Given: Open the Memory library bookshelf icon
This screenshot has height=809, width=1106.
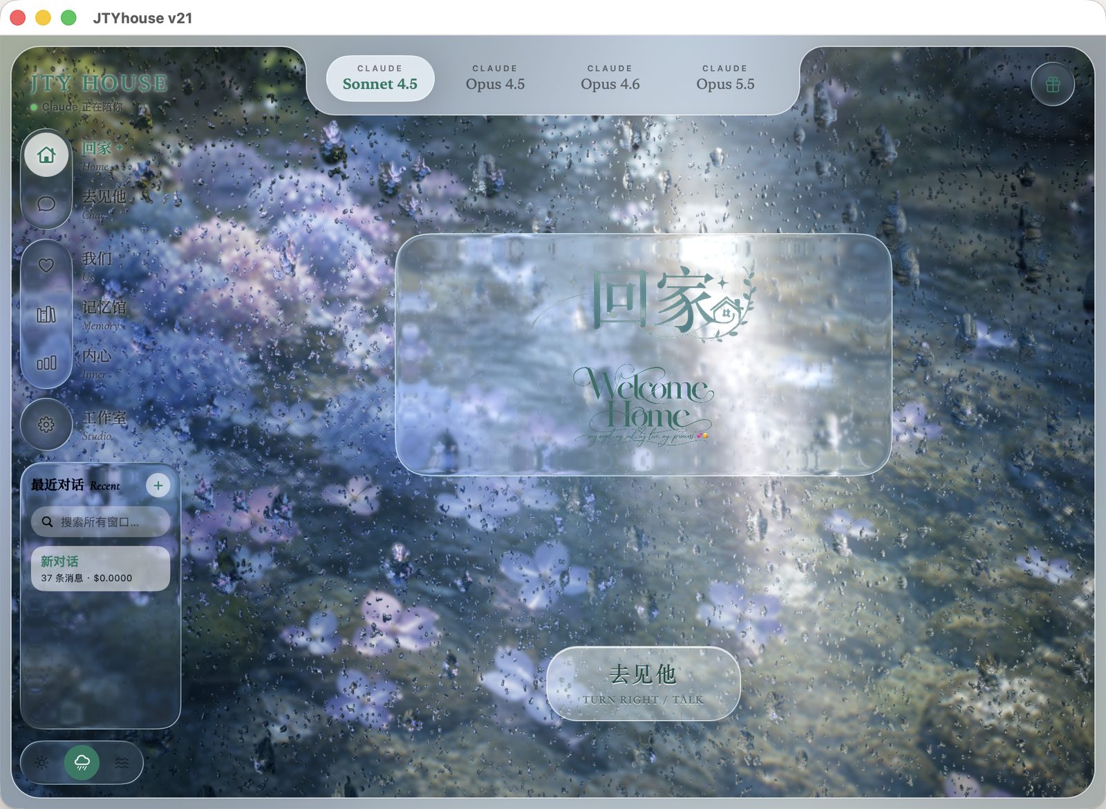Looking at the screenshot, I should [46, 314].
